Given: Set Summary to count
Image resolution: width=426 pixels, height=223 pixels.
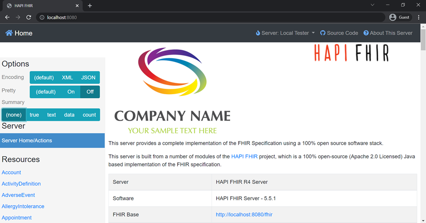Looking at the screenshot, I should click(x=89, y=115).
